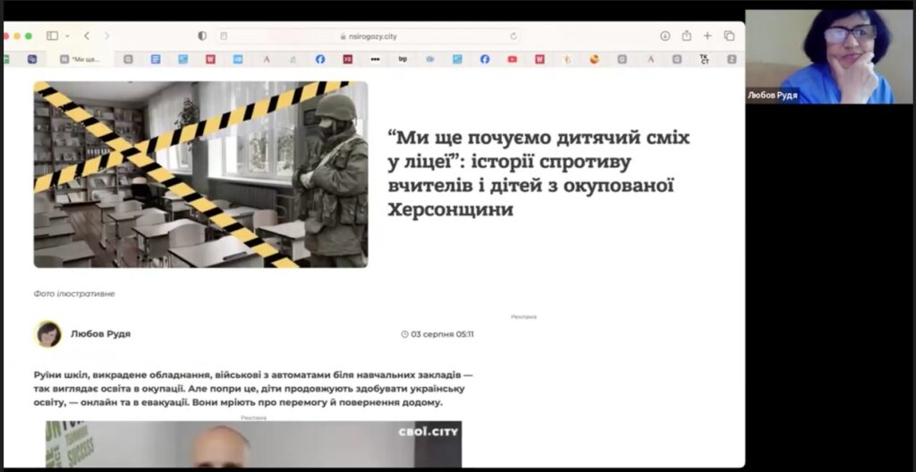
Task: Click the author's round avatar photo
Action: 48,334
